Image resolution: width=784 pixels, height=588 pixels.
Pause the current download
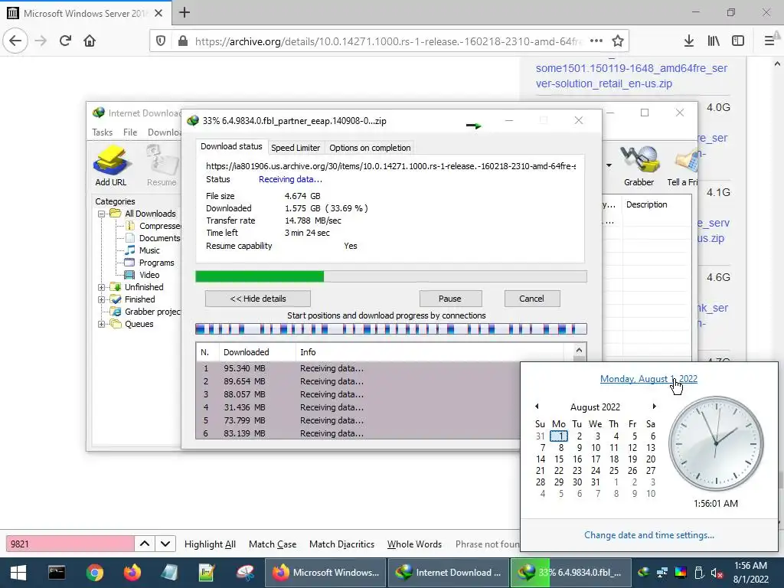(x=450, y=299)
